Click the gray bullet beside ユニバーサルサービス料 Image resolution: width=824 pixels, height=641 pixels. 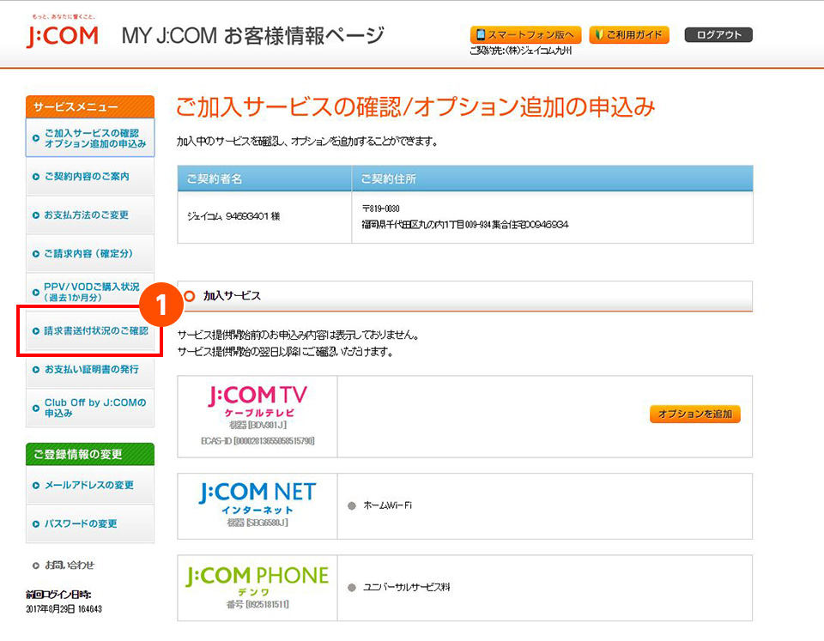point(352,588)
